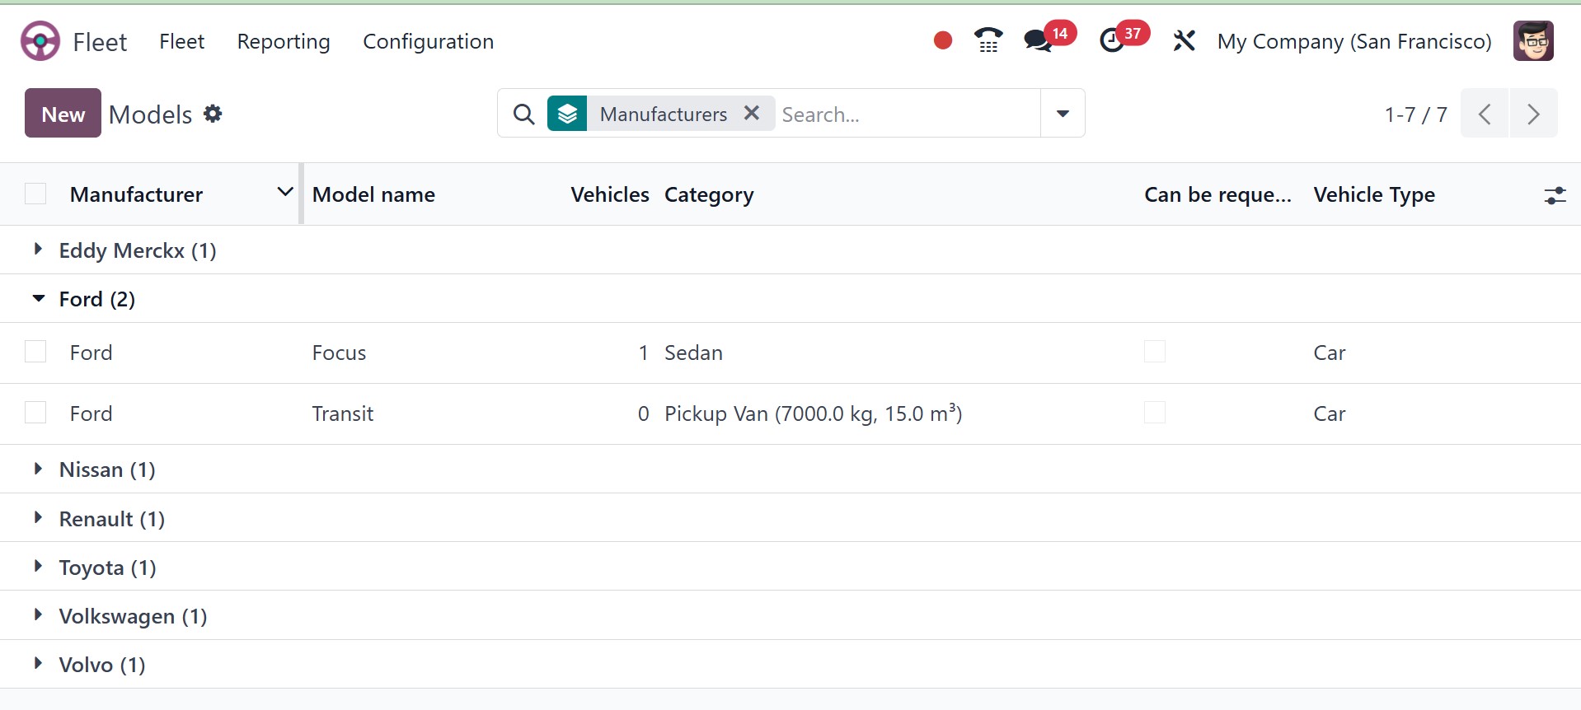Viewport: 1581px width, 710px height.
Task: Open the VoIP phone dialer icon
Action: click(x=988, y=40)
